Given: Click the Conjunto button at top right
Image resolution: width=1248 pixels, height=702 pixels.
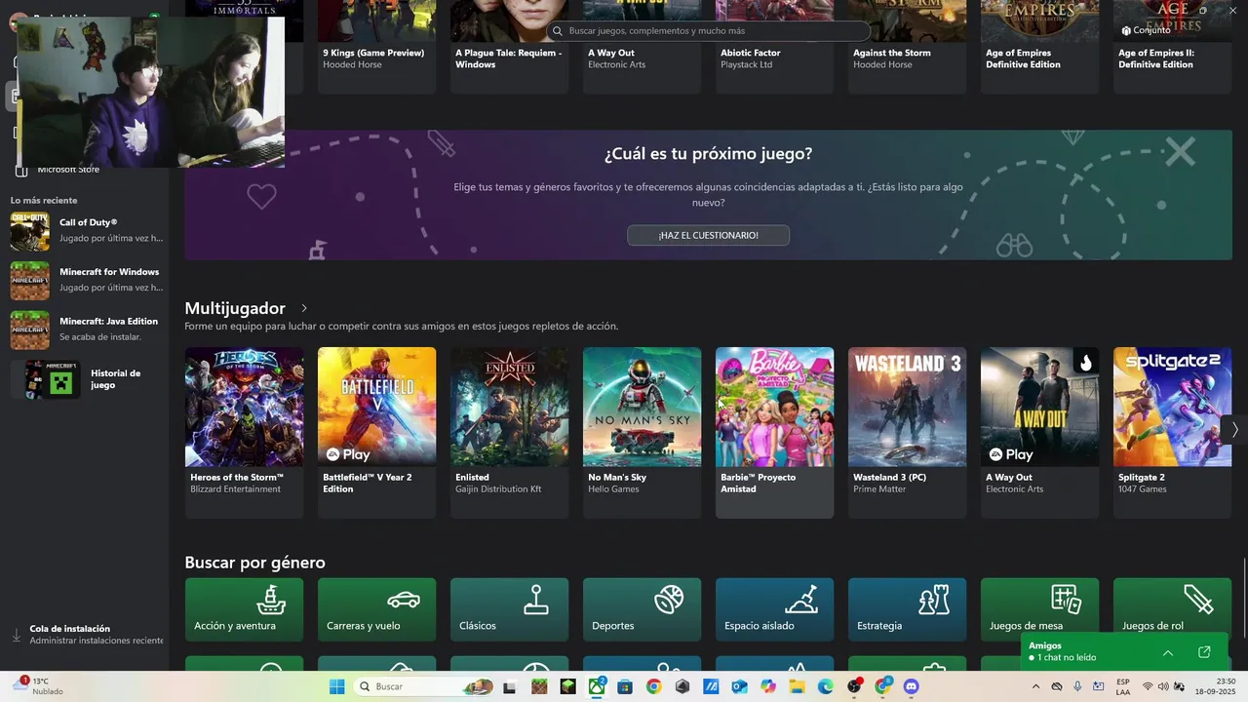Looking at the screenshot, I should 1147,30.
